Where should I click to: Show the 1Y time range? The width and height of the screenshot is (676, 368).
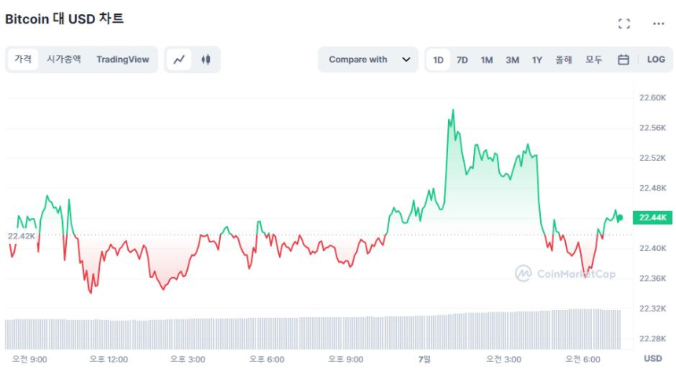[537, 60]
